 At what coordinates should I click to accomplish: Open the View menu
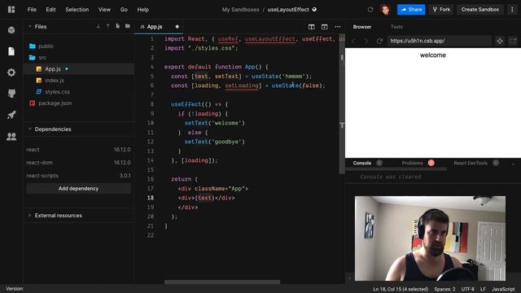tap(104, 10)
